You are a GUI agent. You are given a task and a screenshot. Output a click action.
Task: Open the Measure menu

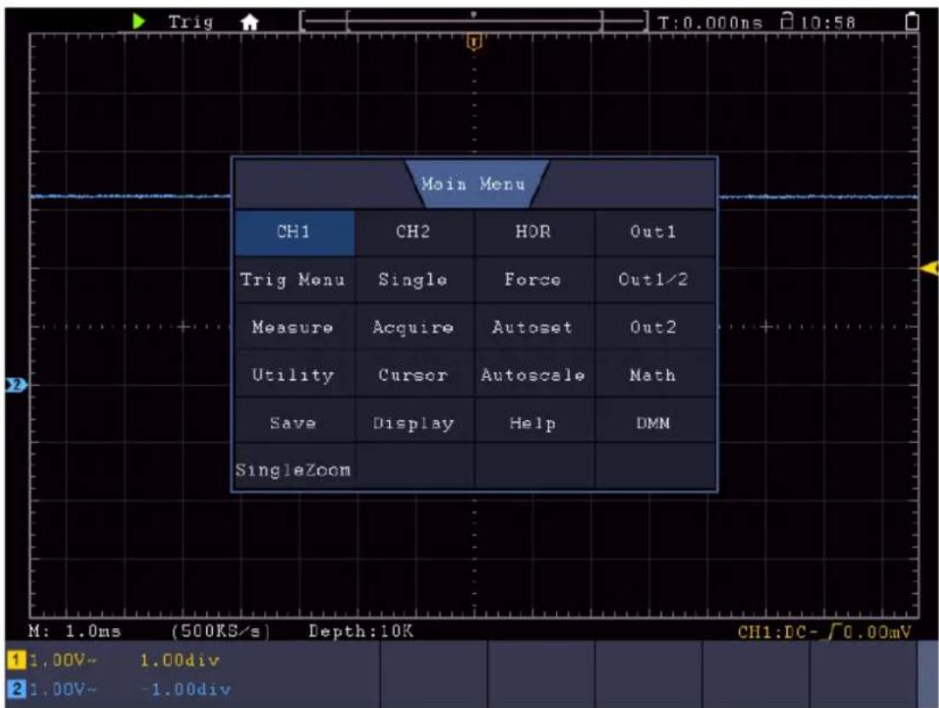294,327
